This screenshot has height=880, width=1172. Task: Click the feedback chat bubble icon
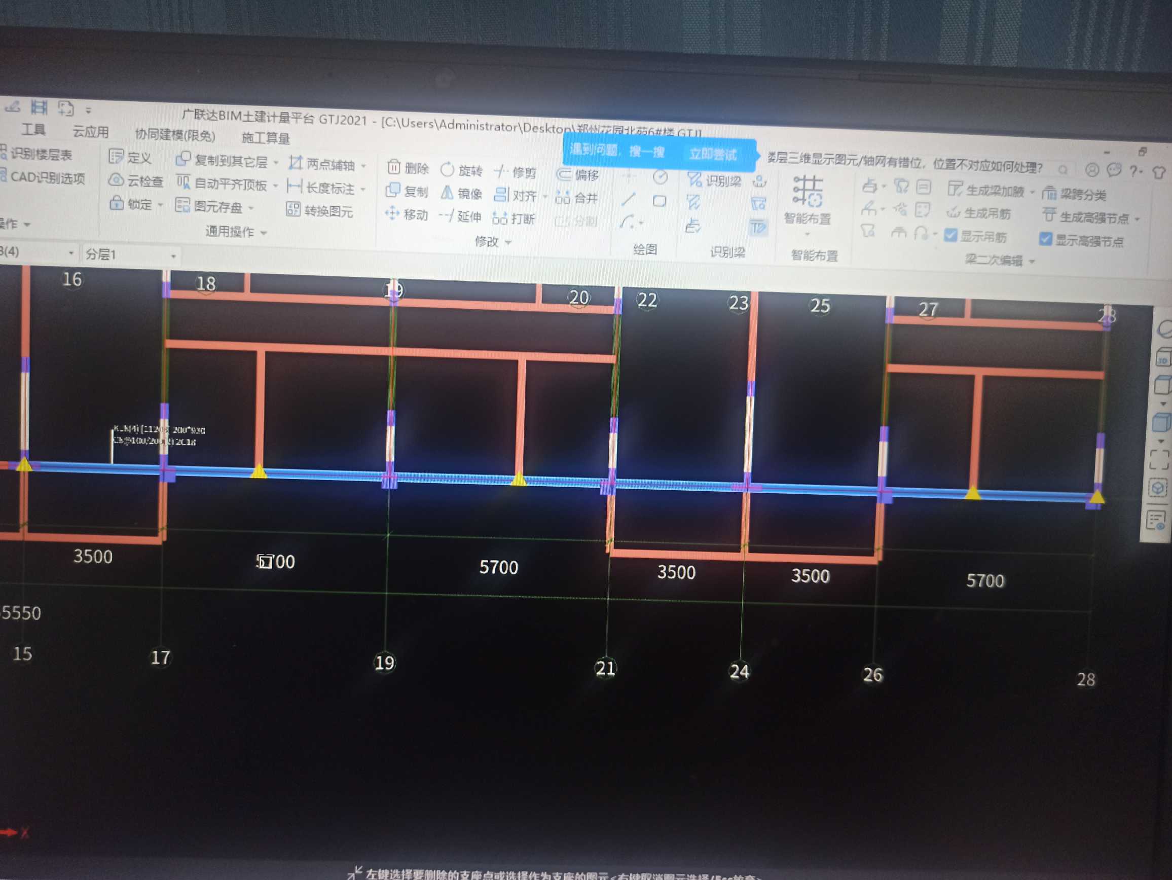coord(1114,170)
